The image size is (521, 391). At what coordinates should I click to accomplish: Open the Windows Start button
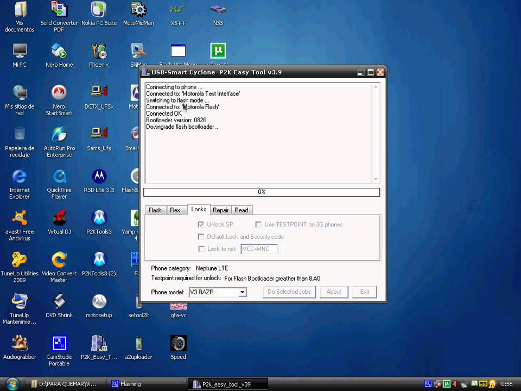[12, 384]
